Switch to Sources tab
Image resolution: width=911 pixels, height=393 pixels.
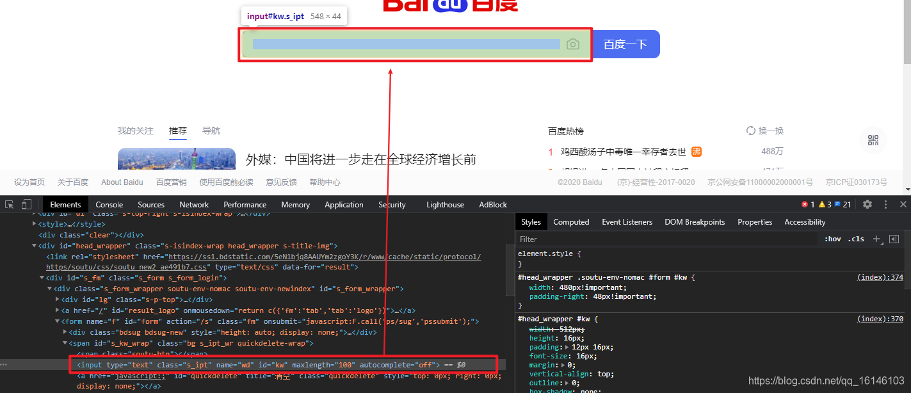[x=151, y=205]
